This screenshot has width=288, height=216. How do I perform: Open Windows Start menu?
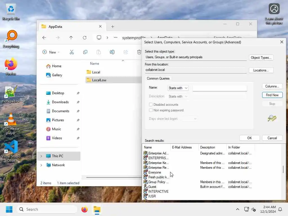click(x=9, y=209)
